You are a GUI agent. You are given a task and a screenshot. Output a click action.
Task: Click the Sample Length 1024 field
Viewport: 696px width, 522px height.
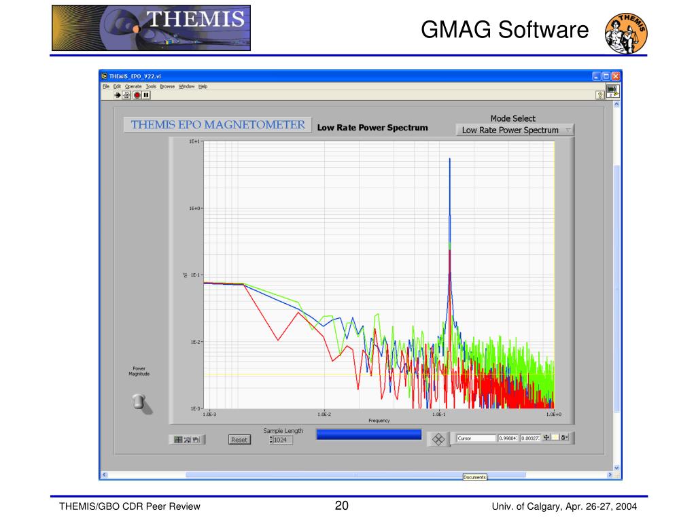[283, 440]
